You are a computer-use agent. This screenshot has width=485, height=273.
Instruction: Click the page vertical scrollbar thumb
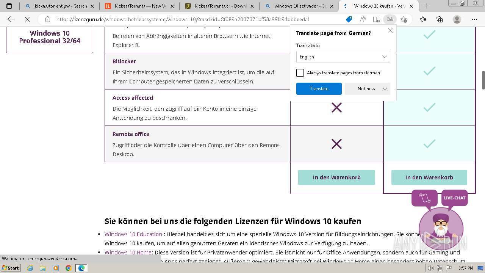[483, 80]
